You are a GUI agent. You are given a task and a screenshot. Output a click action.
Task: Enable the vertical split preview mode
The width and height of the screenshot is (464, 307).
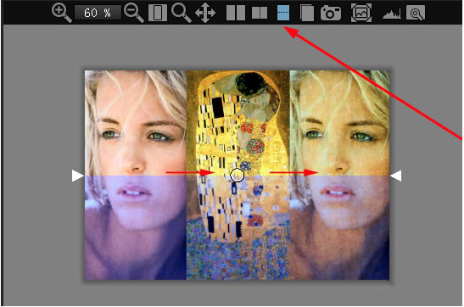tap(260, 13)
